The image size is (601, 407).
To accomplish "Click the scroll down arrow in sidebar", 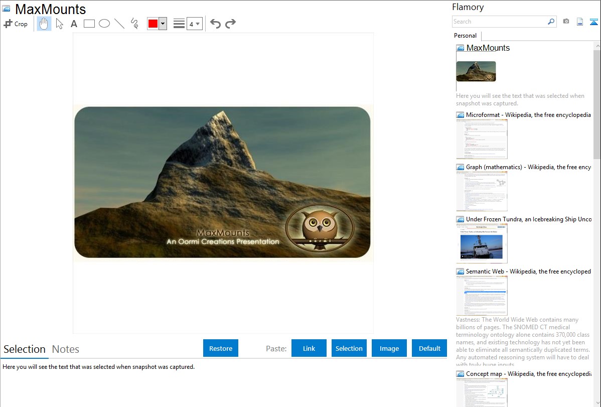I will pos(597,403).
